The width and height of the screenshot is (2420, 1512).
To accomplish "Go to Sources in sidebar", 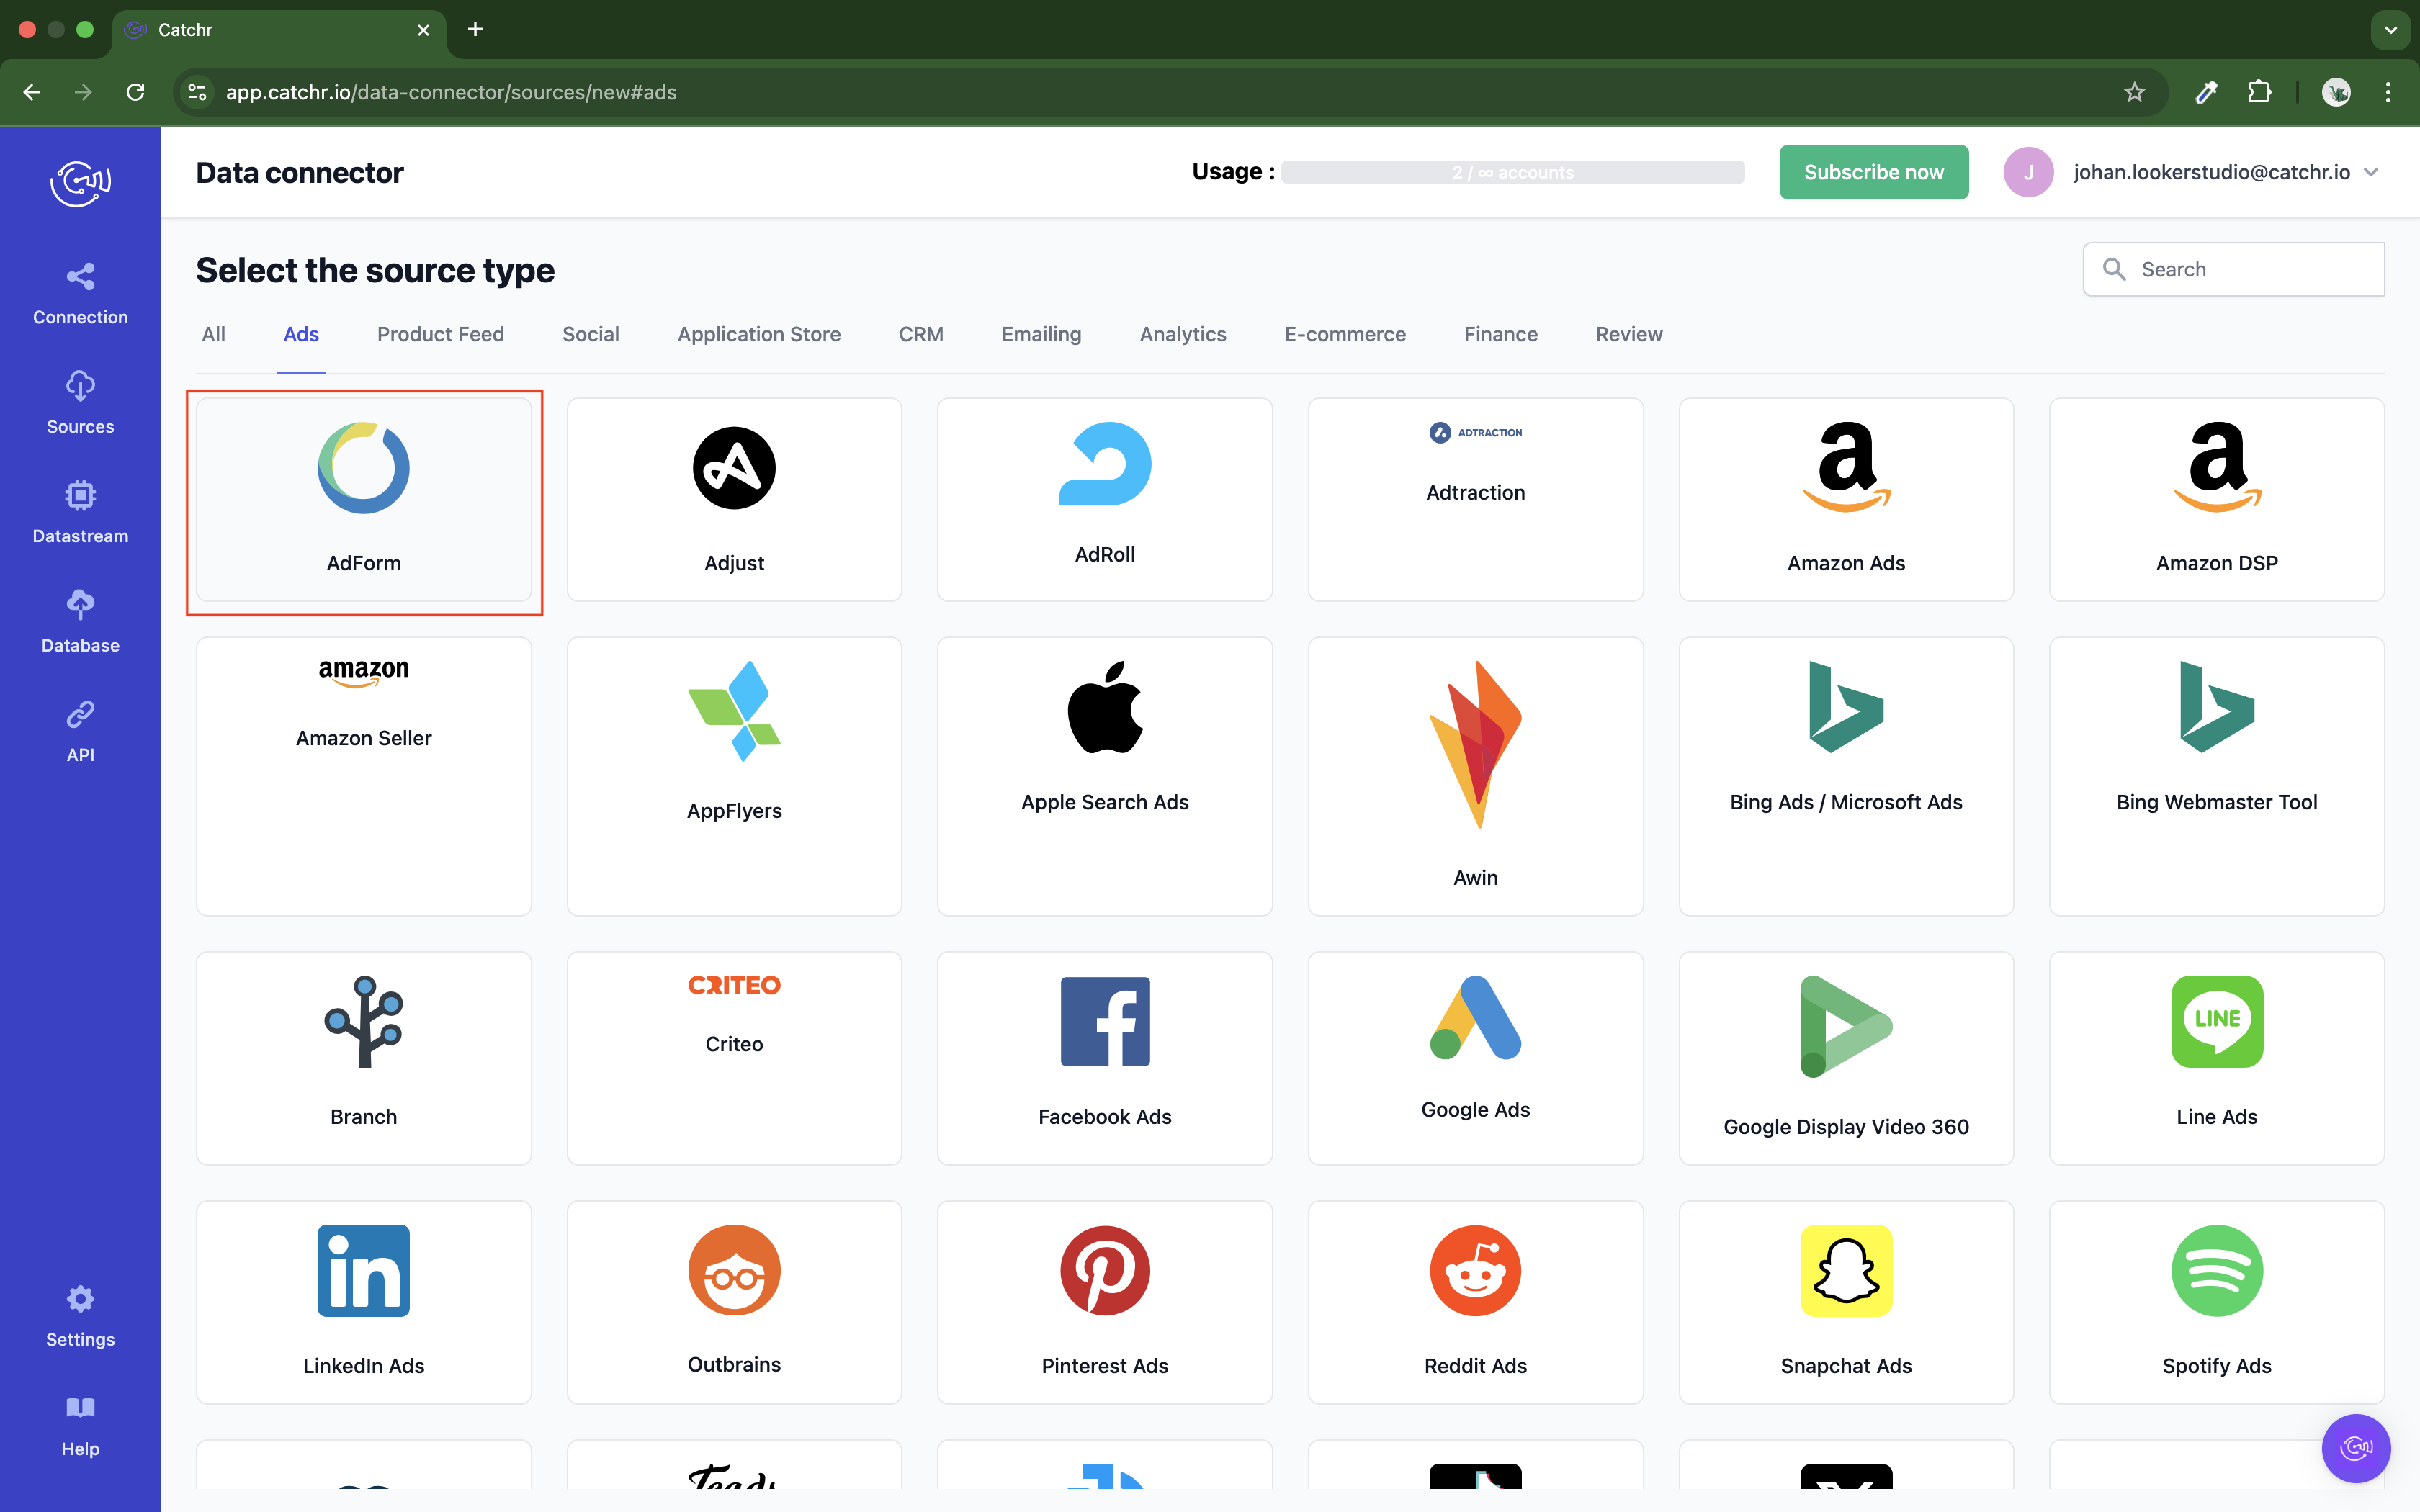I will pos(80,403).
